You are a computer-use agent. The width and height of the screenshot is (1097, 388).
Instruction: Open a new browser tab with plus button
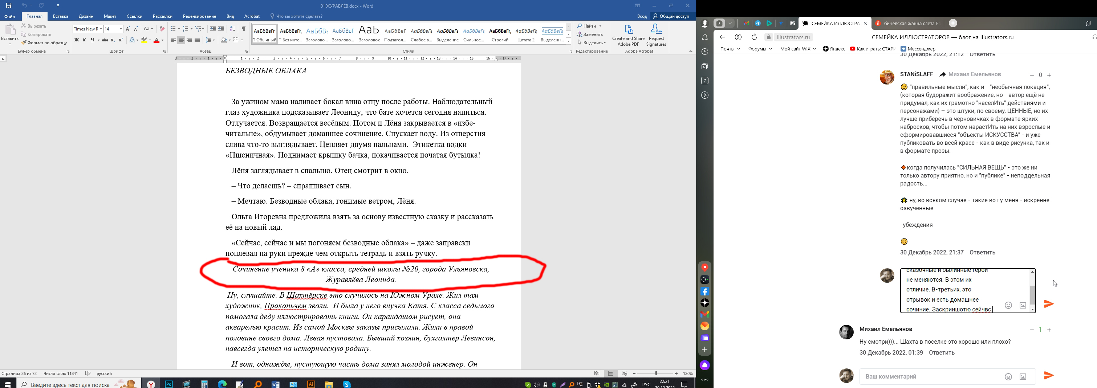pos(953,23)
